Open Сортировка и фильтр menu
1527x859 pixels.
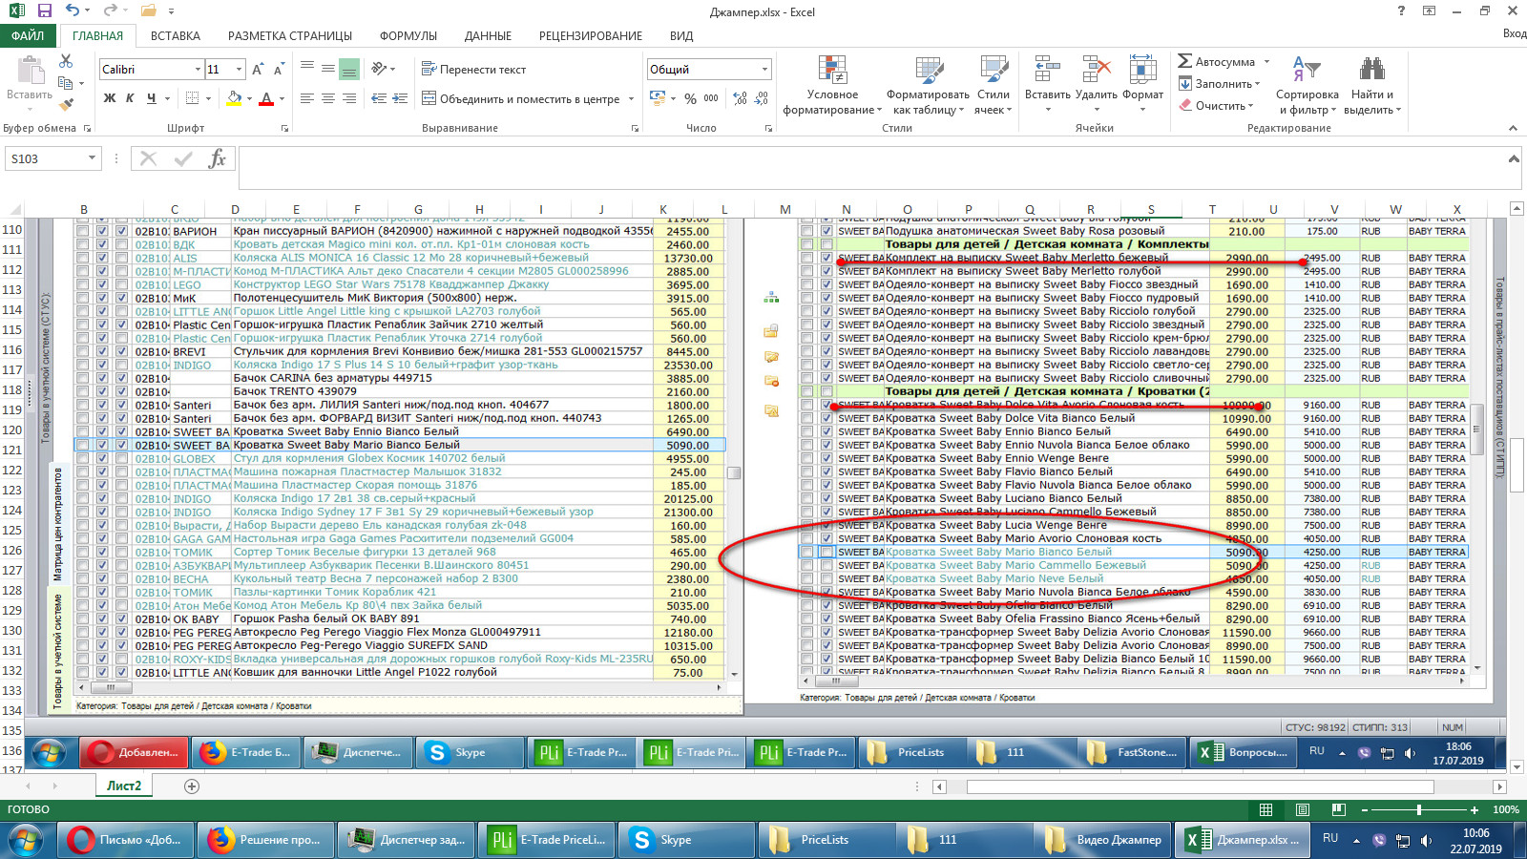(1307, 86)
